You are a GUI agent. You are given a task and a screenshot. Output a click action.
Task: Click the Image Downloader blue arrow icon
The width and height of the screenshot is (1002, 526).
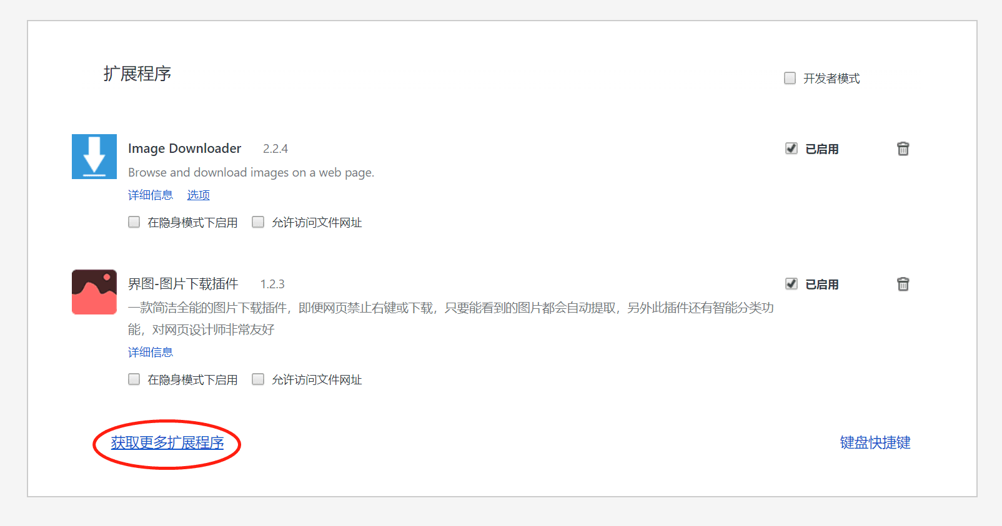(x=94, y=157)
